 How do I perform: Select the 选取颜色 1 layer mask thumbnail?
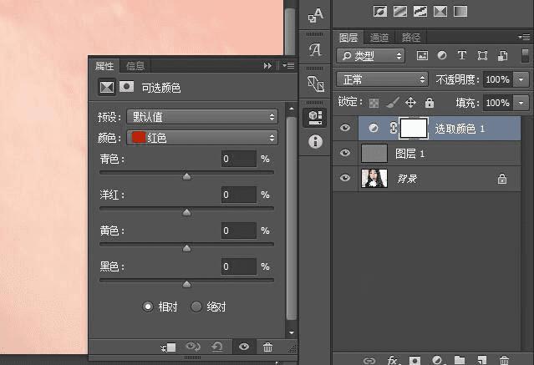click(x=414, y=129)
